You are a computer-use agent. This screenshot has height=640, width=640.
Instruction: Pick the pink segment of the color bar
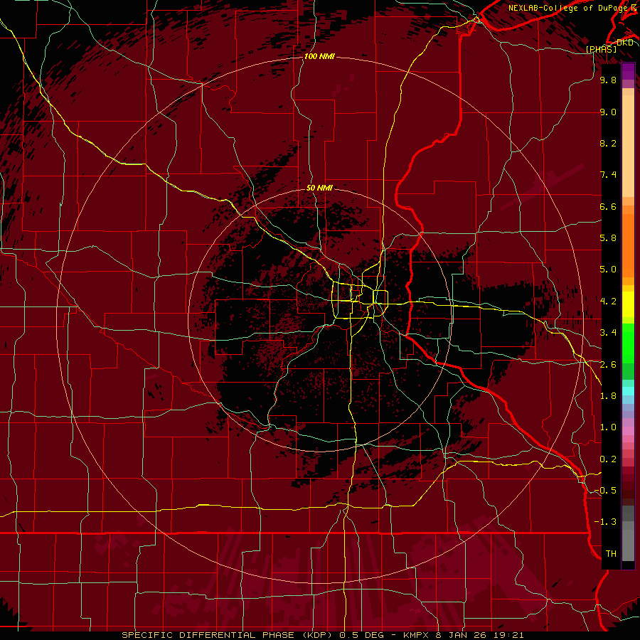click(628, 431)
